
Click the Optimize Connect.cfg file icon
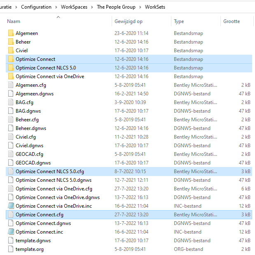(11, 215)
